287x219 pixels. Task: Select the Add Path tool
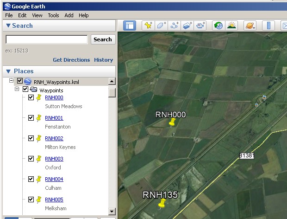(175, 26)
